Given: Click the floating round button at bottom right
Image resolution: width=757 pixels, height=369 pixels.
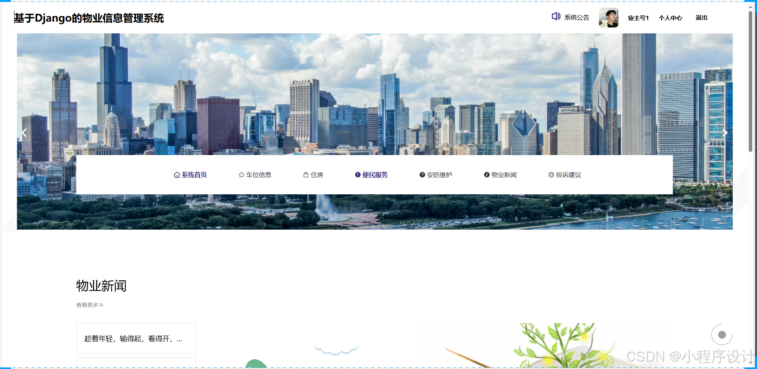Looking at the screenshot, I should [x=722, y=335].
